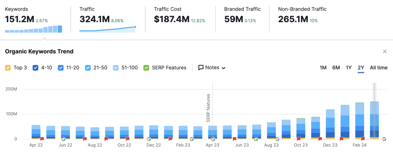The image size is (393, 154).
Task: Click the Google update icon at the Dec 22 bar
Action: (149, 139)
